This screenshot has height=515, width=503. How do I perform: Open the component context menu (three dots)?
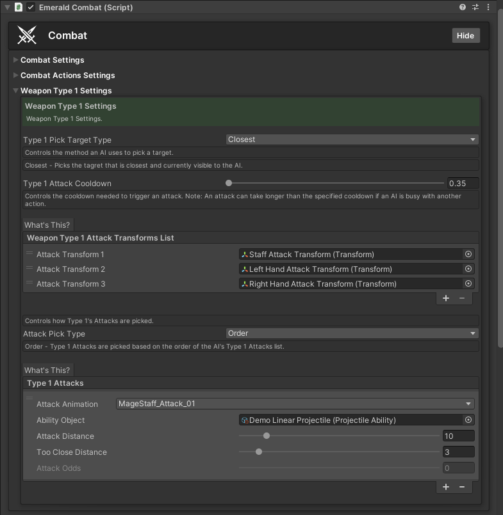489,7
